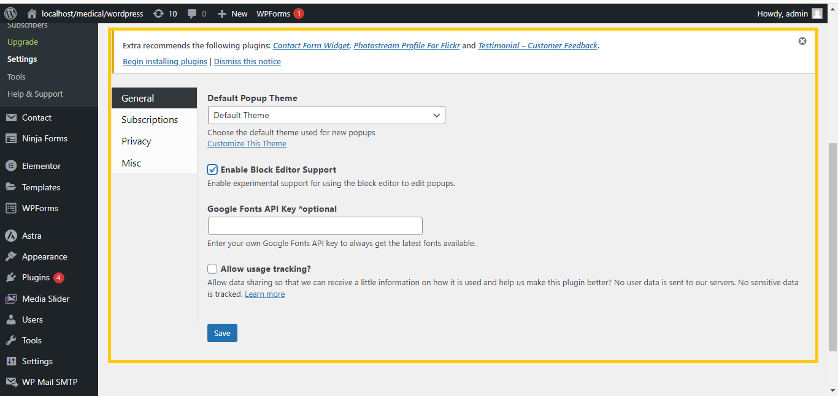
Task: Open the Astra theme menu icon
Action: 11,236
